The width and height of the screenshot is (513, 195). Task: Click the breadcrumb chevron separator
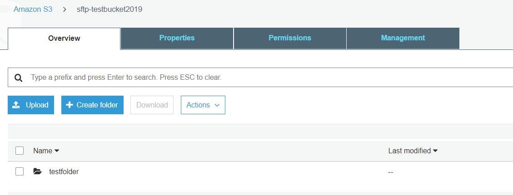65,9
